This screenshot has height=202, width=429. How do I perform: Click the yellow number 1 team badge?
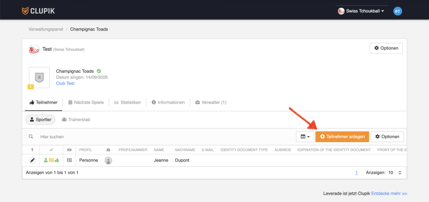(x=31, y=87)
